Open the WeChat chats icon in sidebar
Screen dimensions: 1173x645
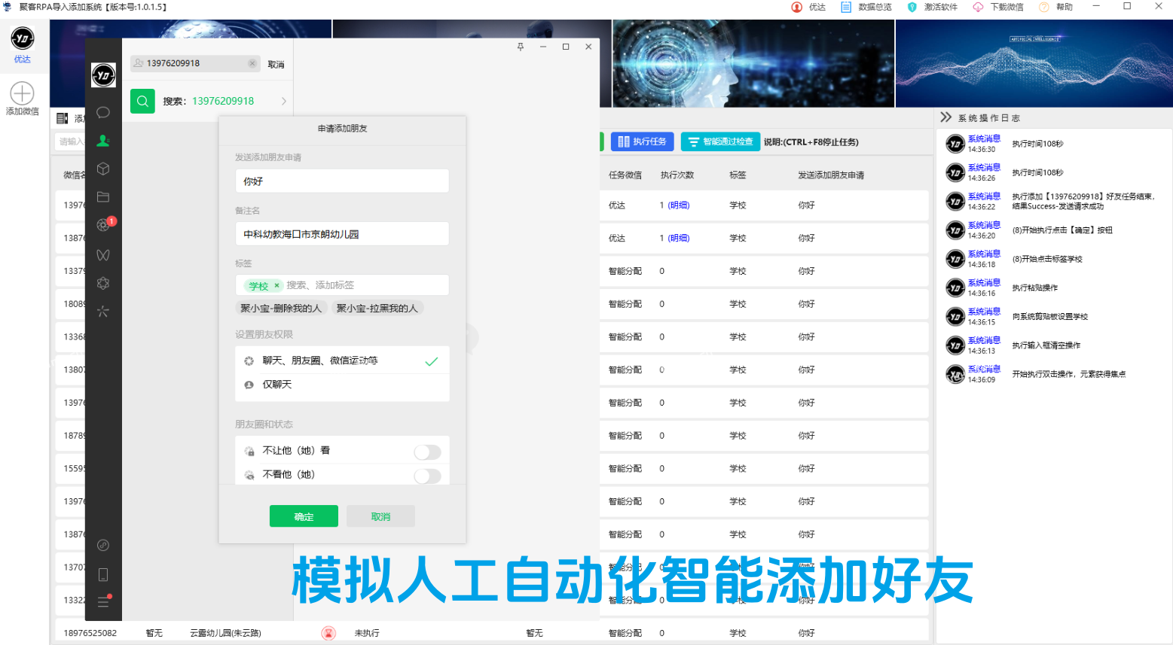(103, 112)
